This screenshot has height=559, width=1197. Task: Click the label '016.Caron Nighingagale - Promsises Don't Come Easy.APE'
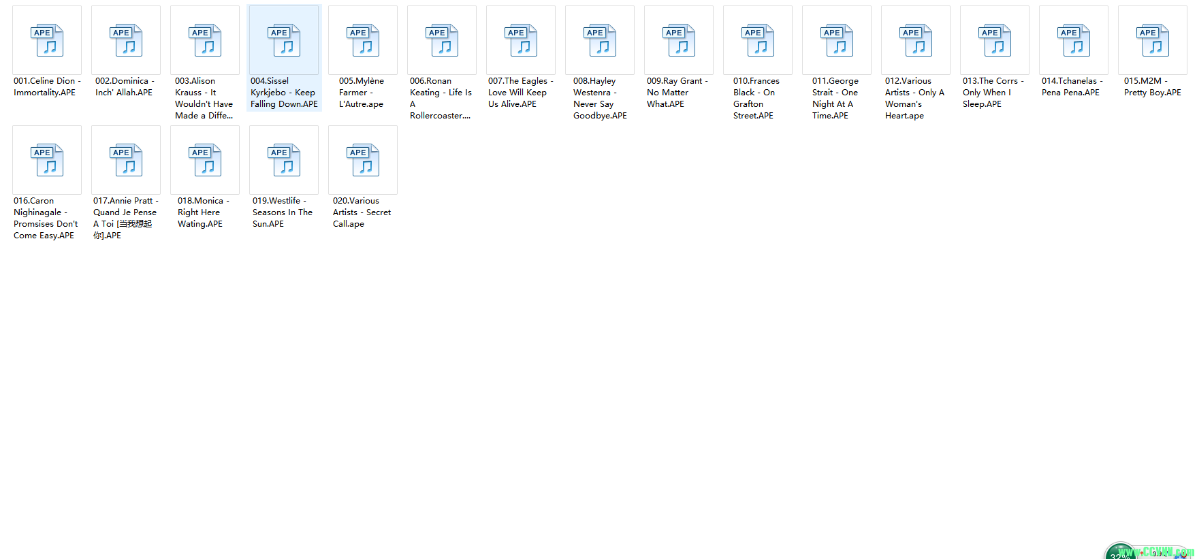tap(46, 218)
